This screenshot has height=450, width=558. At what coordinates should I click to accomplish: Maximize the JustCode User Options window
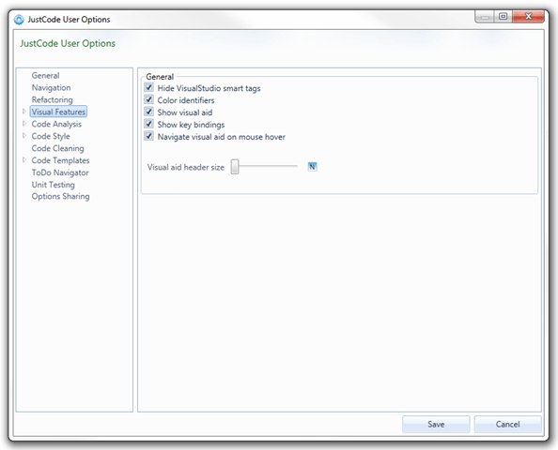[503, 16]
